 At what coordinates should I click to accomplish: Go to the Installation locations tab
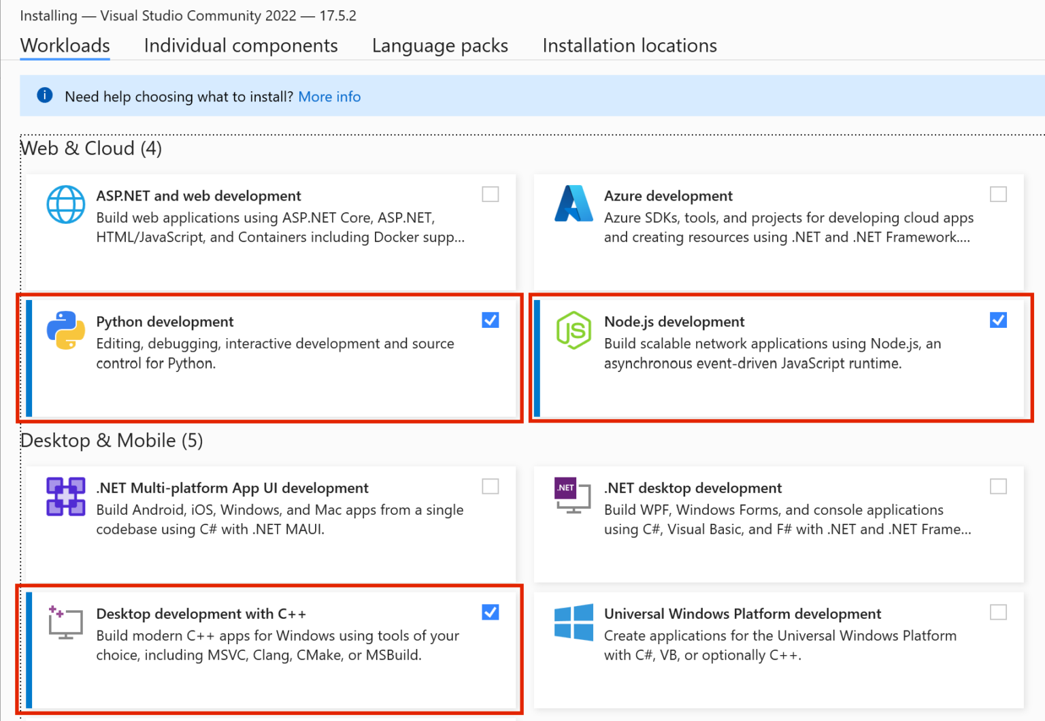[x=629, y=46]
